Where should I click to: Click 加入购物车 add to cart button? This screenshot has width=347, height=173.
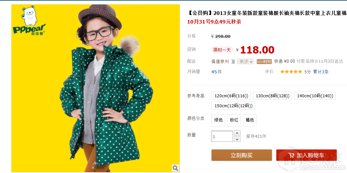point(306,155)
